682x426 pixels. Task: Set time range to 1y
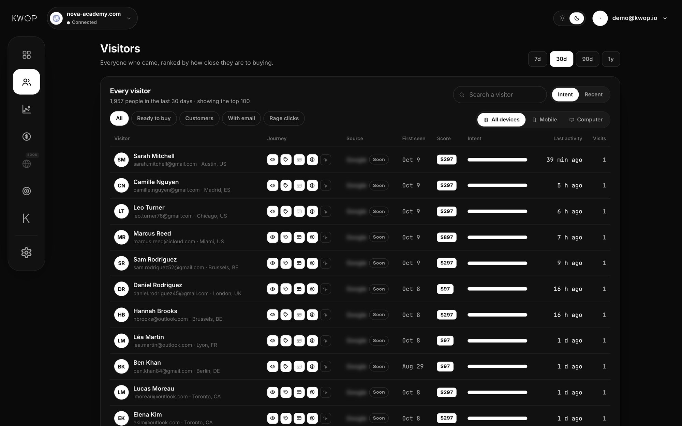[x=611, y=59]
